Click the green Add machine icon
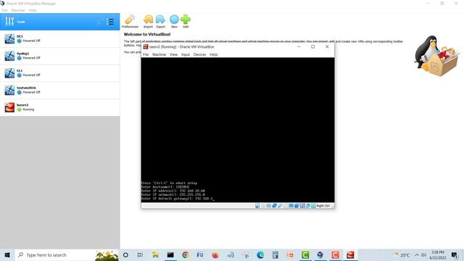464x261 pixels. pos(186,21)
